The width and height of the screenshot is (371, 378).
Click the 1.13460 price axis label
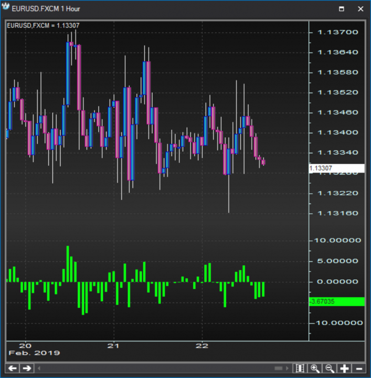pyautogui.click(x=338, y=112)
